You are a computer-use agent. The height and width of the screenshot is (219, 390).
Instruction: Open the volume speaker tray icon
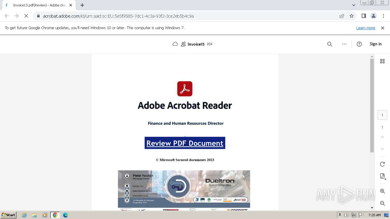(347, 215)
